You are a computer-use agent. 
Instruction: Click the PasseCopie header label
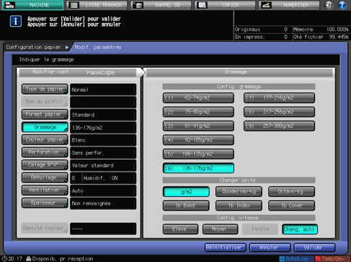tap(100, 72)
